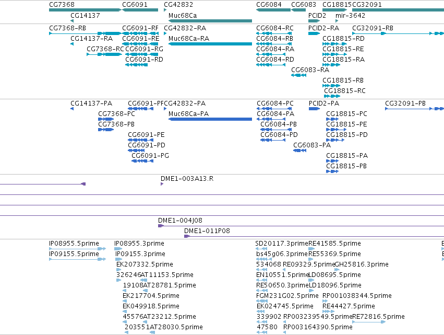Select the DME1-004J08 feature label
Image resolution: width=444 pixels, height=335 pixels.
click(180, 221)
